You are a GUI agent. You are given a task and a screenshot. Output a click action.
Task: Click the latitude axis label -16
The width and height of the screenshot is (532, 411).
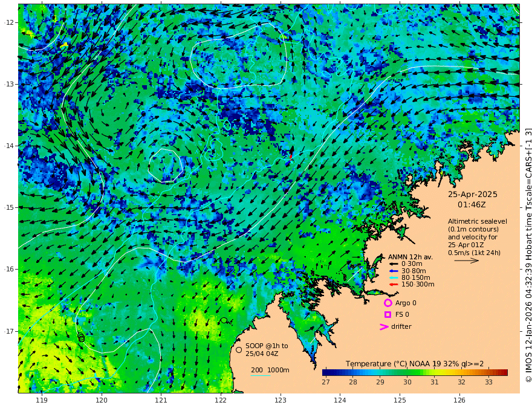point(9,269)
